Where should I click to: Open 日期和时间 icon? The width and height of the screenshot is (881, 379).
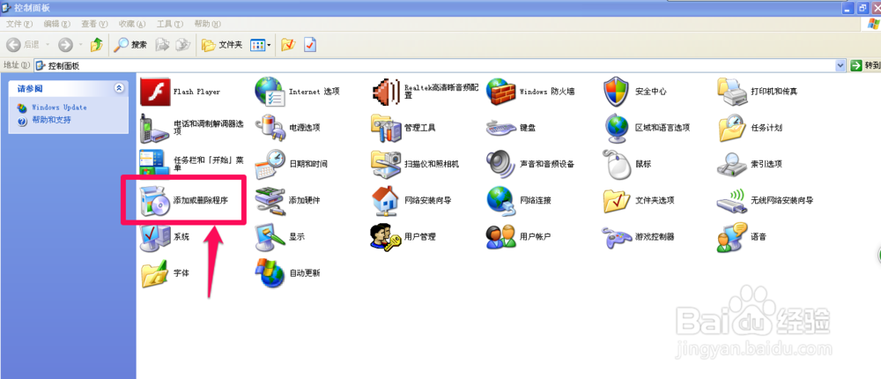point(270,164)
